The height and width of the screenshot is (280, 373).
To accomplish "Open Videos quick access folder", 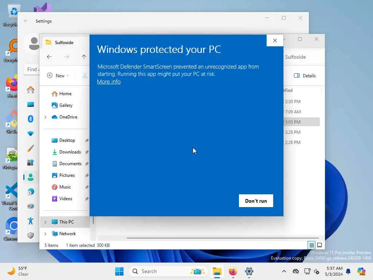I will pos(66,199).
